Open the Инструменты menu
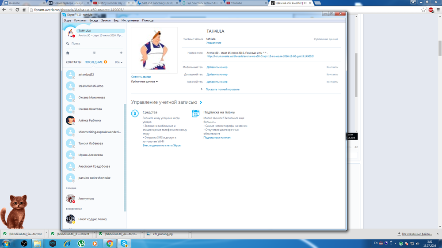The image size is (442, 248). pyautogui.click(x=130, y=20)
